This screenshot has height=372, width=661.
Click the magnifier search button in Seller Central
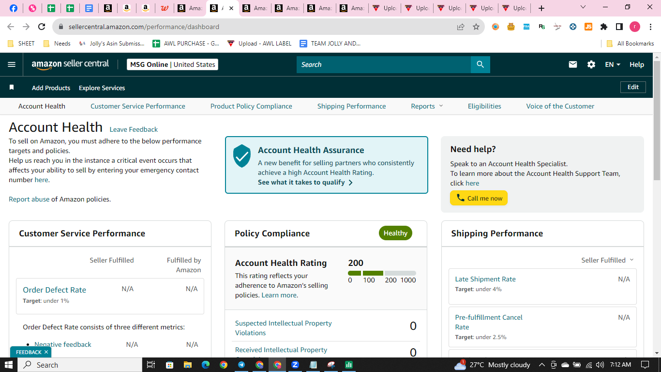click(480, 64)
